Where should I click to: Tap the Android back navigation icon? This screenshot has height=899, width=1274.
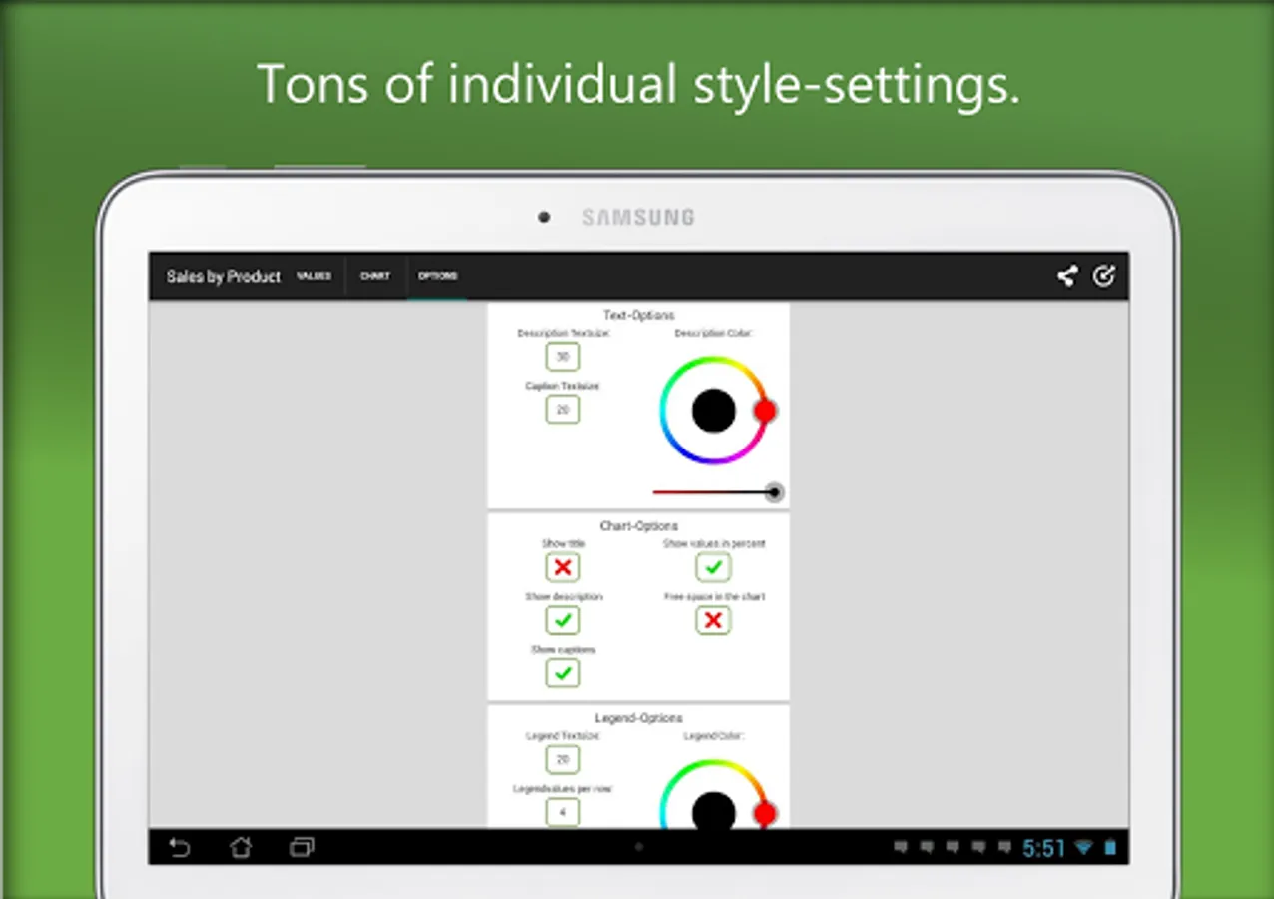(x=179, y=848)
